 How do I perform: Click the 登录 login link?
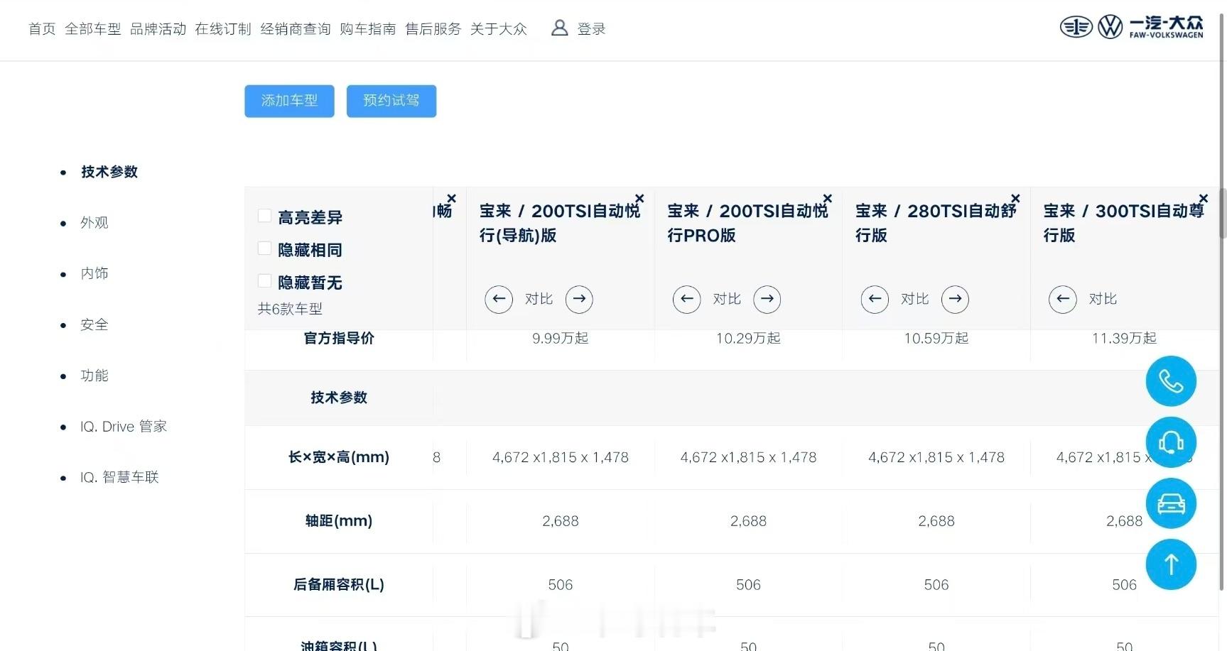tap(591, 29)
